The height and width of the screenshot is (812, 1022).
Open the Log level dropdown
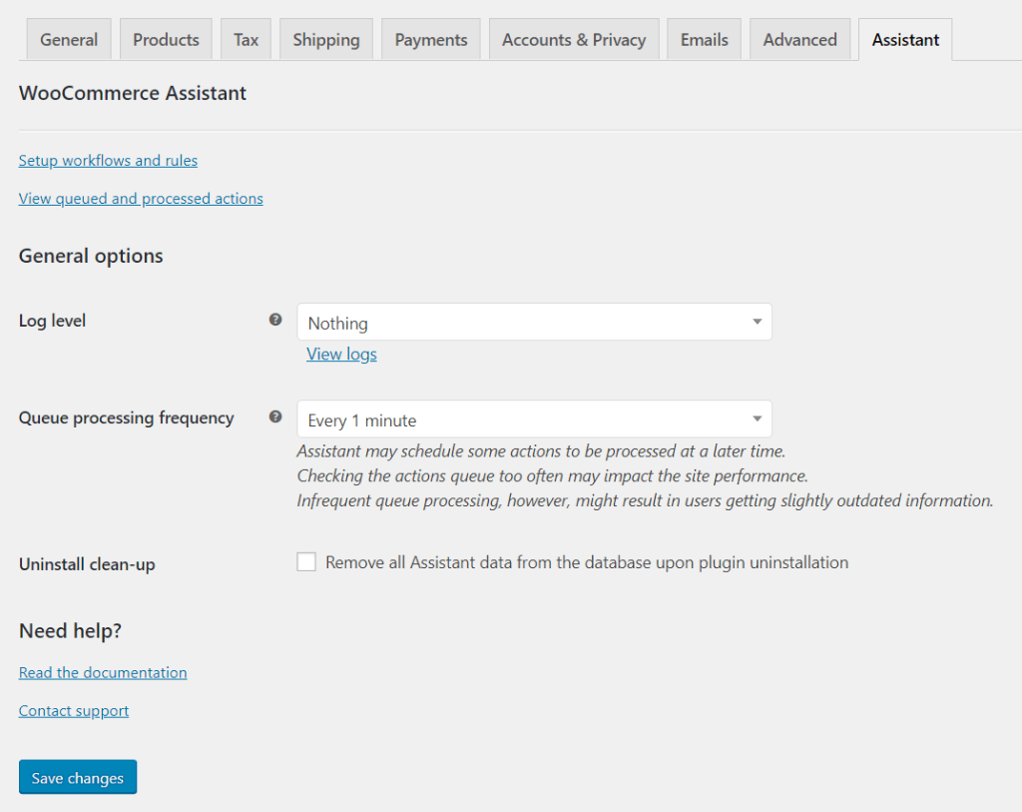[x=535, y=322]
